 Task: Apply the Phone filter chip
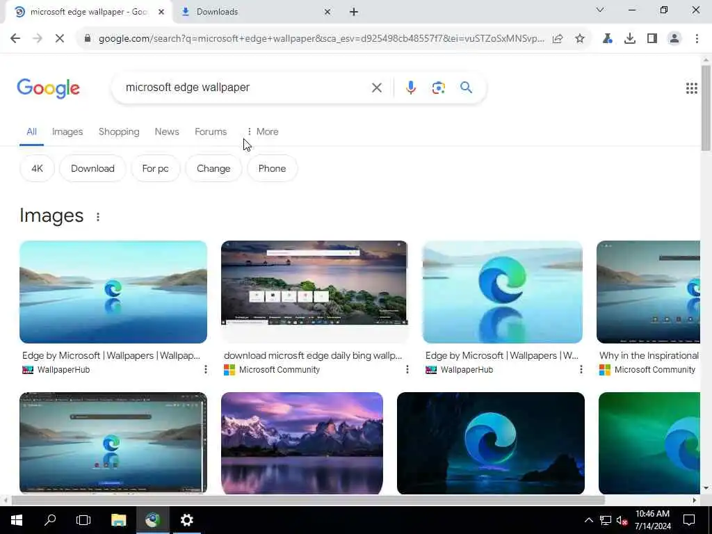pos(272,168)
